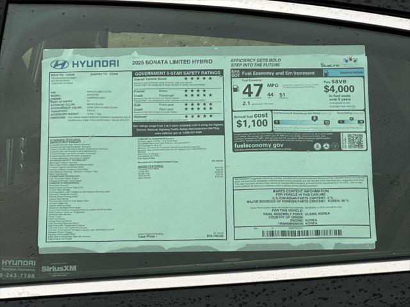Click the 'ENGINE: KOREA' line
The image size is (410, 307).
303,220
